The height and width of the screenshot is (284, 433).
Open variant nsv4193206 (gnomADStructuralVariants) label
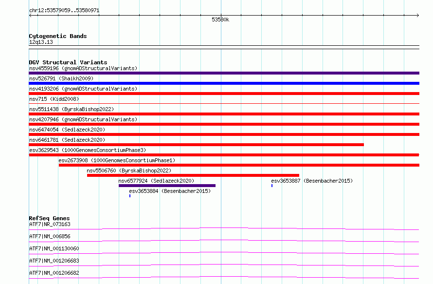click(x=83, y=89)
